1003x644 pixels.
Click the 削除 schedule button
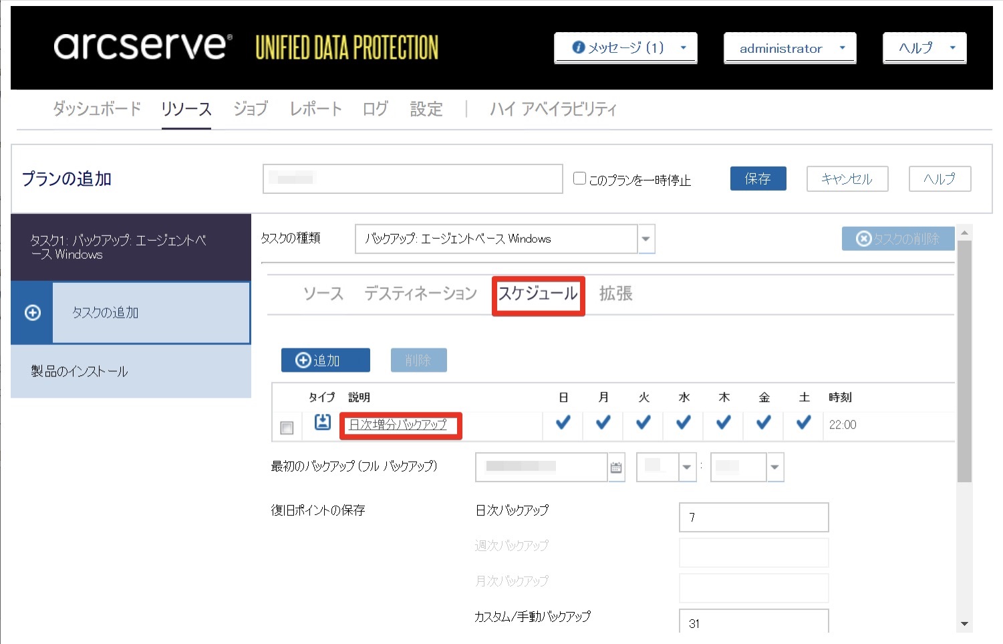[418, 360]
